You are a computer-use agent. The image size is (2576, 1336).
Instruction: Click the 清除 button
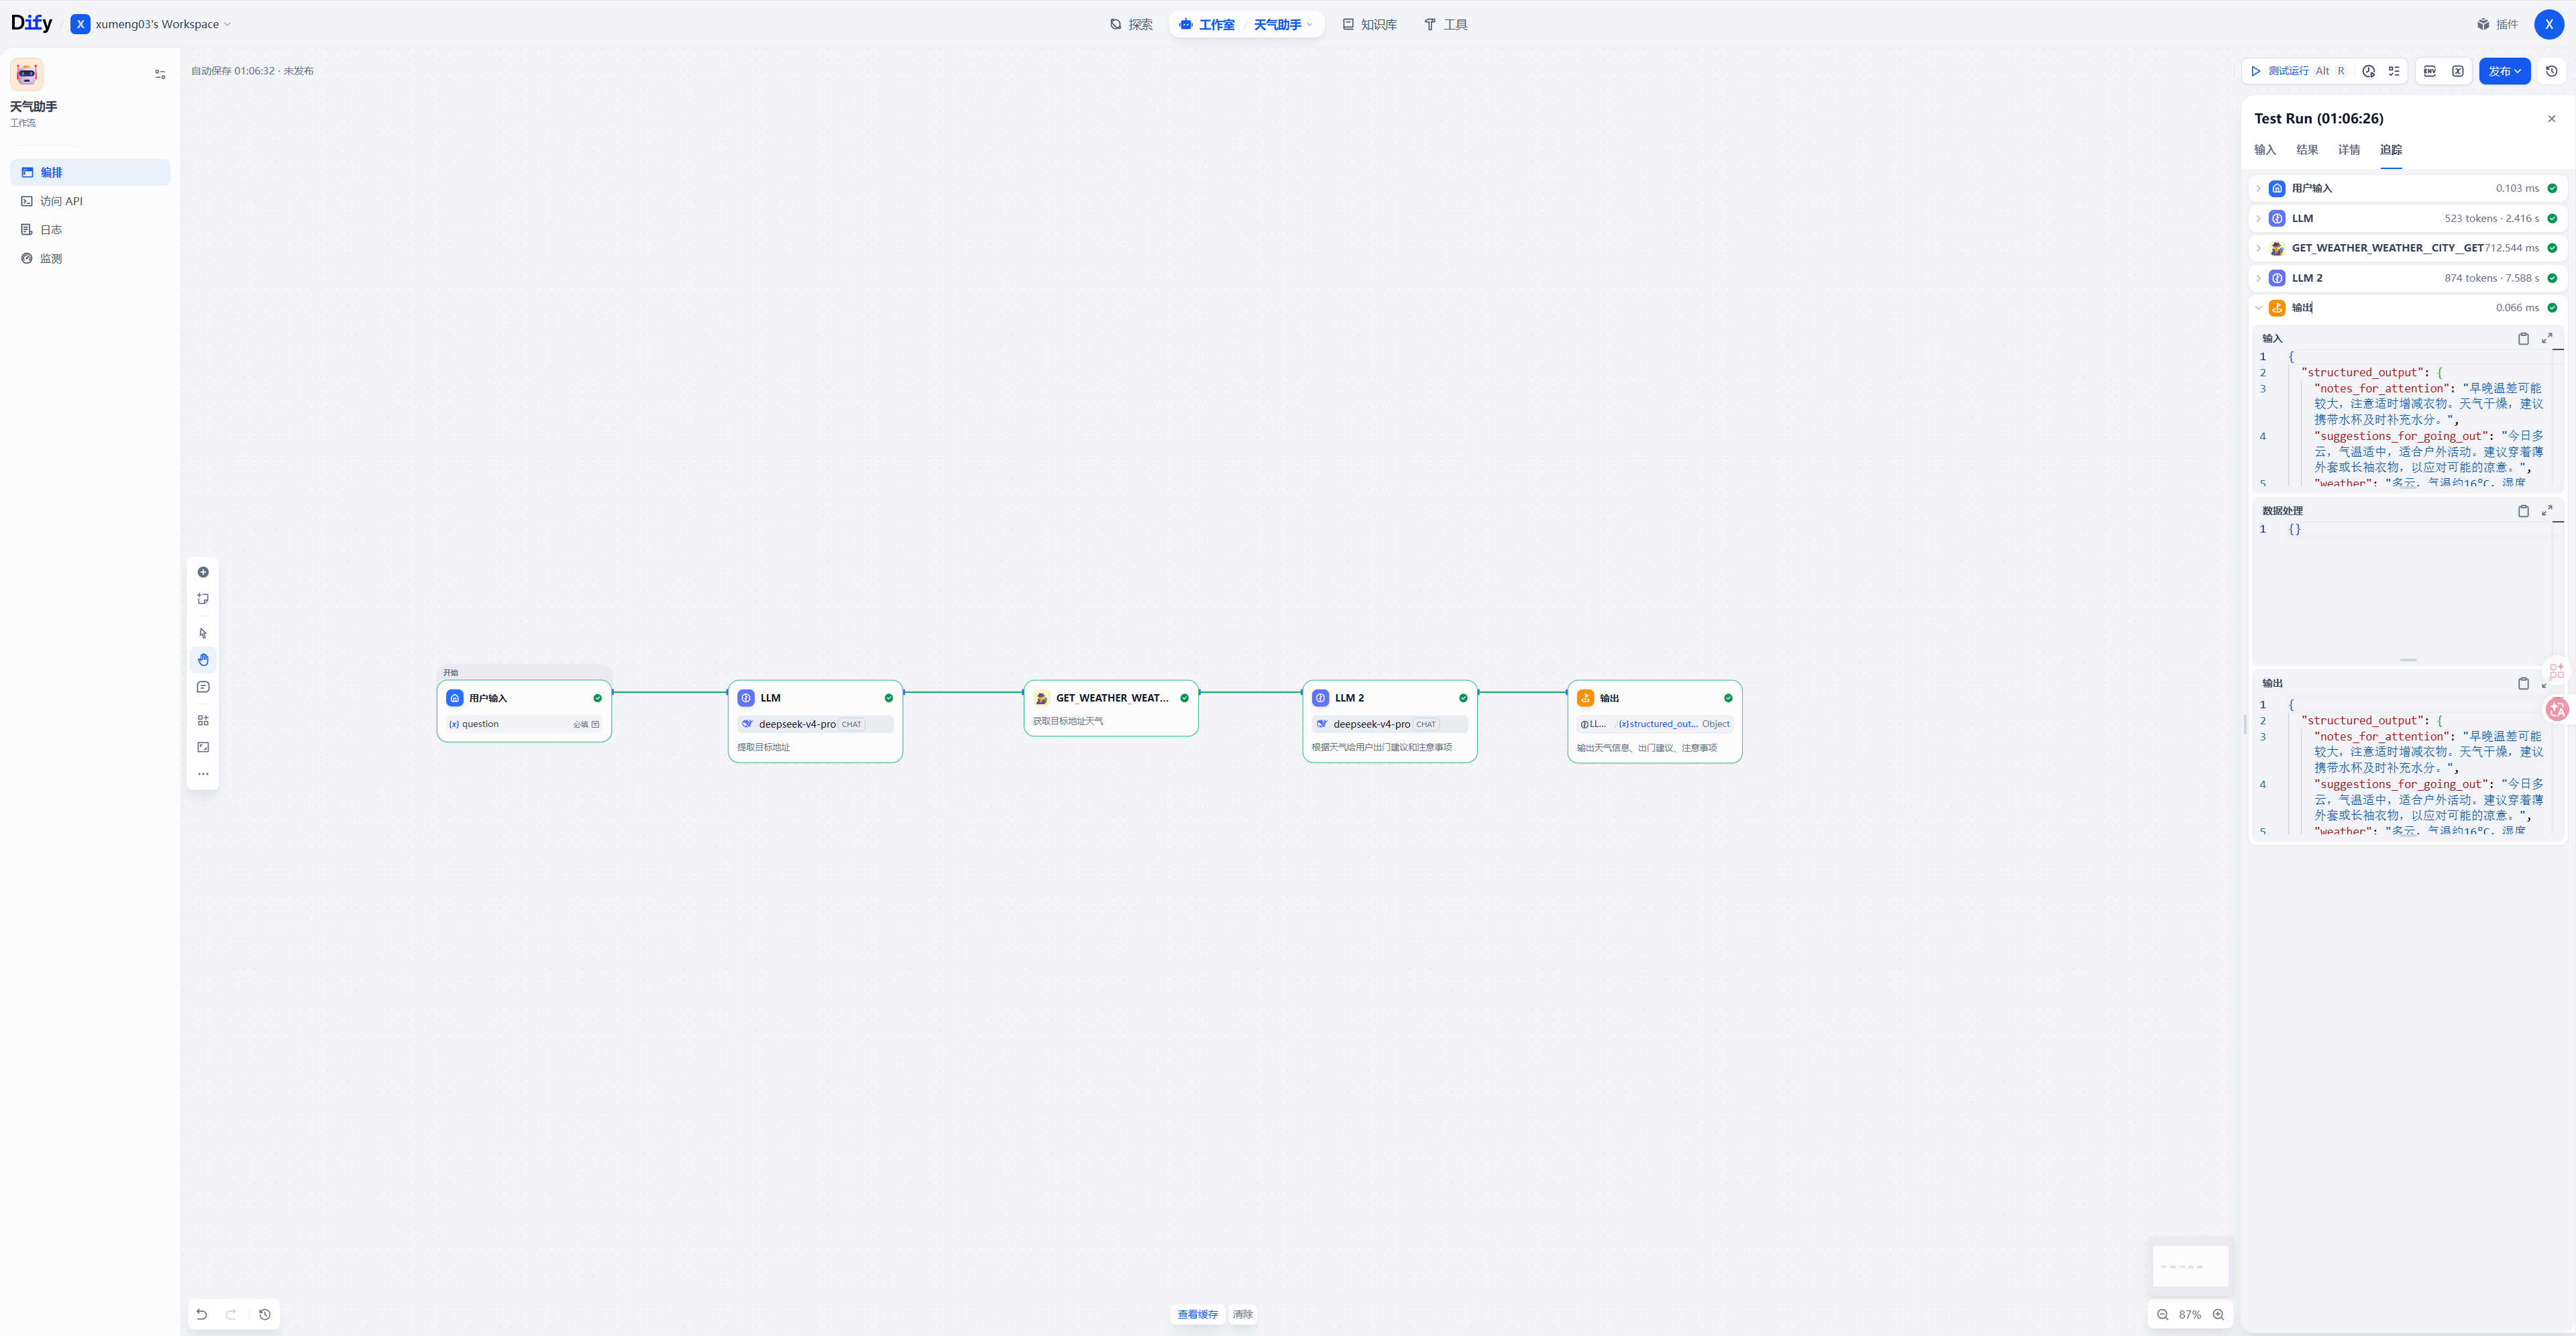tap(1242, 1315)
